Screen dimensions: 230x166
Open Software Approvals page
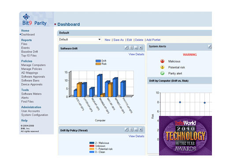click(33, 77)
